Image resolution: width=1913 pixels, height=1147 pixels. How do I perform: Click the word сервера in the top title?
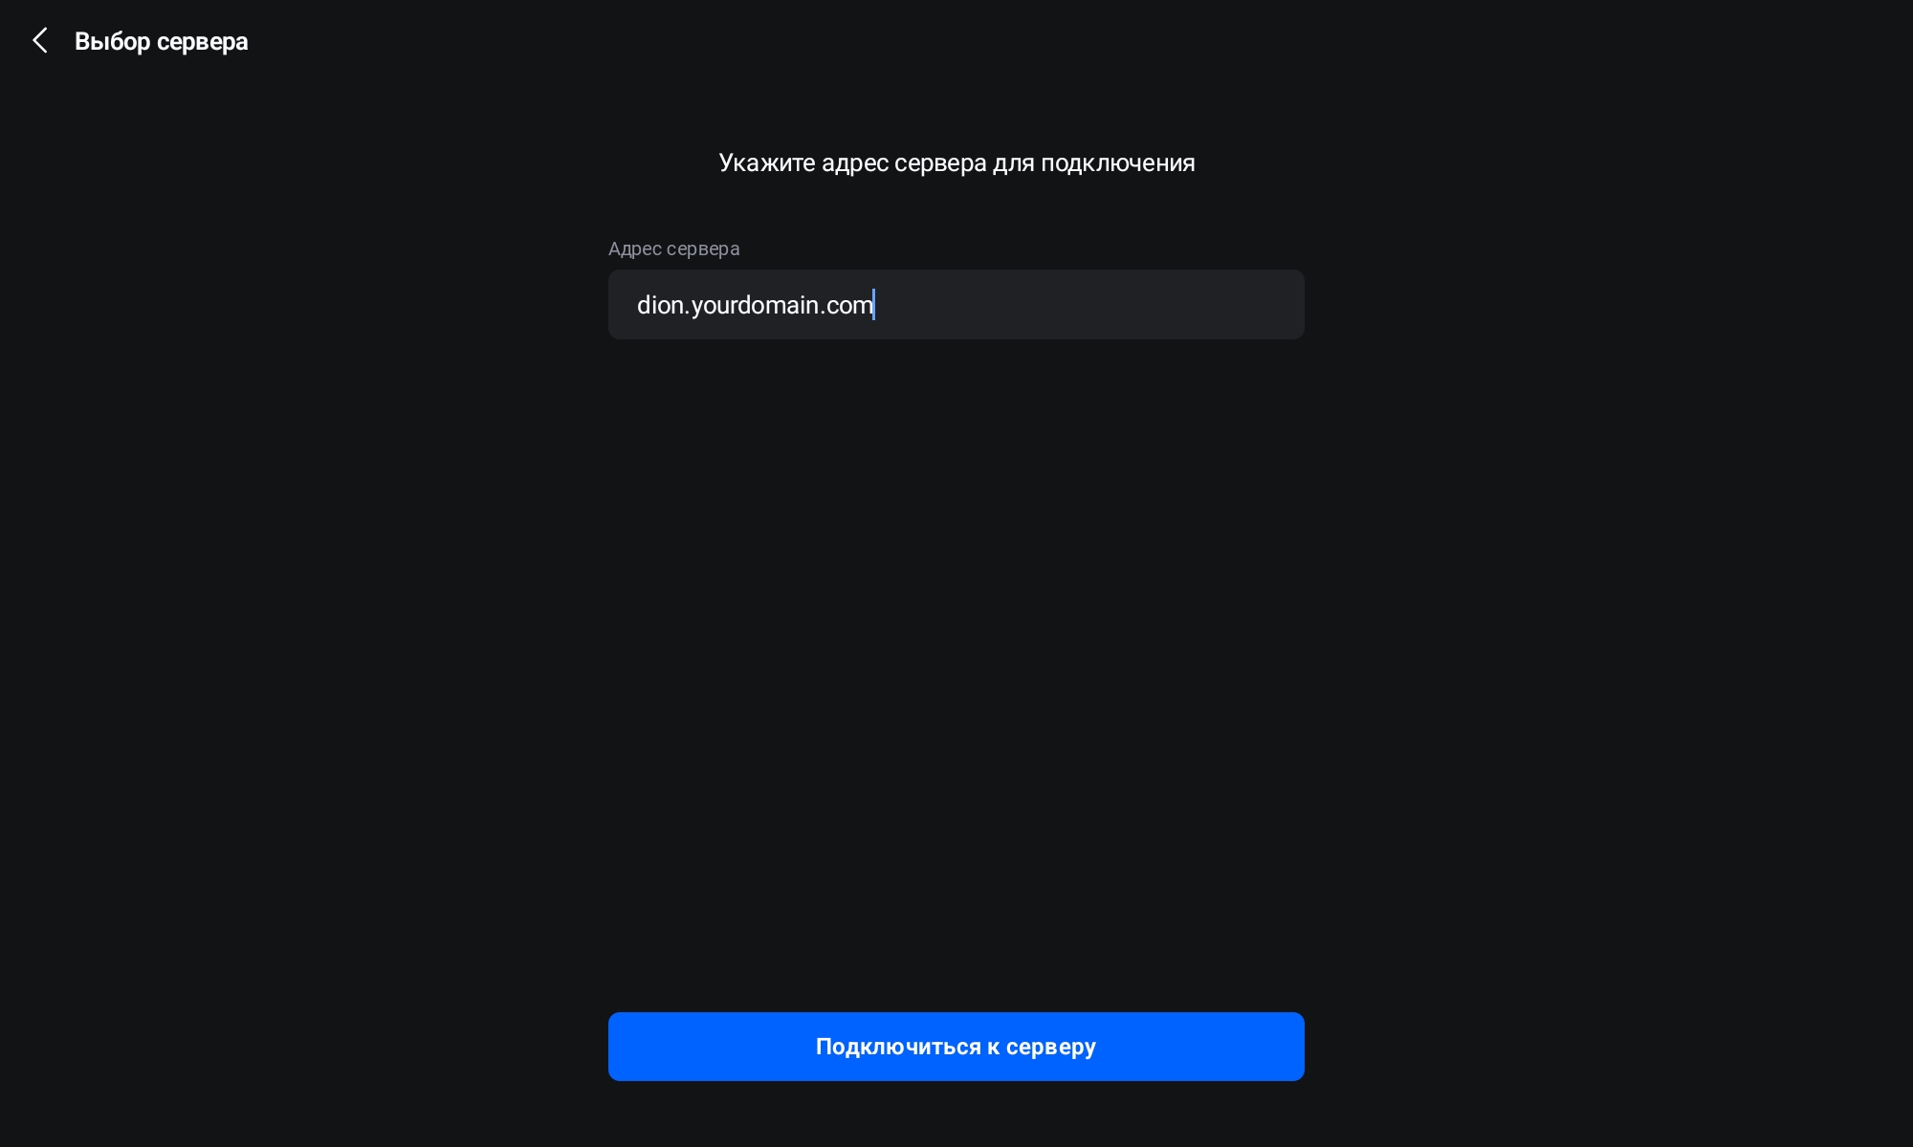pos(203,43)
